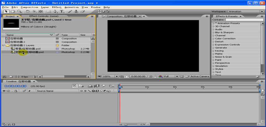
Task: Open the Composition menu
Action: [29, 7]
